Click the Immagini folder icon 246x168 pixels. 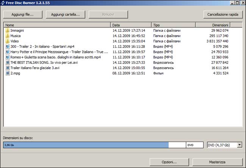pos(7,30)
